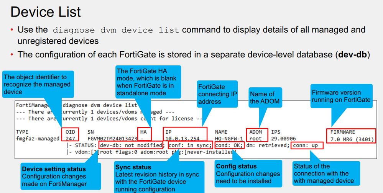Click the "ADOM" column header

(255, 132)
